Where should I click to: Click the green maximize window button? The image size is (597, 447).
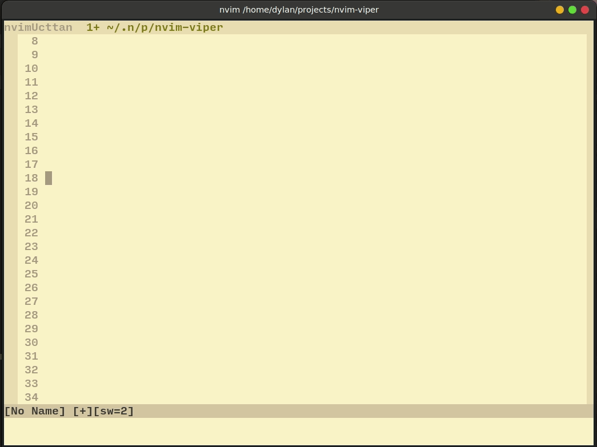click(572, 10)
